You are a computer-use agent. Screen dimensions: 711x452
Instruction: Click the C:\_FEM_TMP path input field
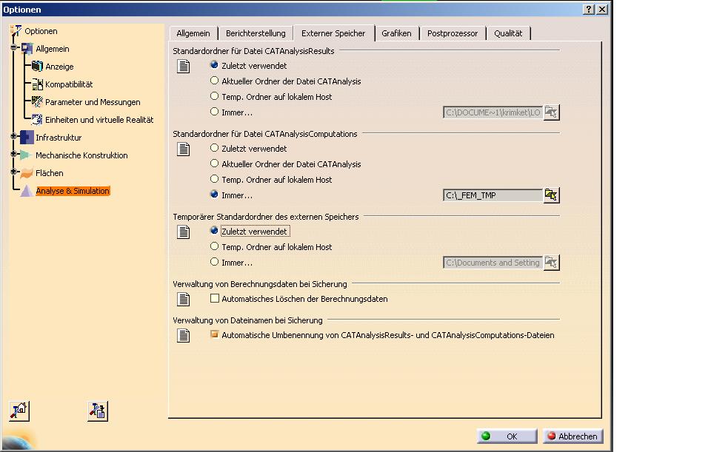[x=493, y=195]
